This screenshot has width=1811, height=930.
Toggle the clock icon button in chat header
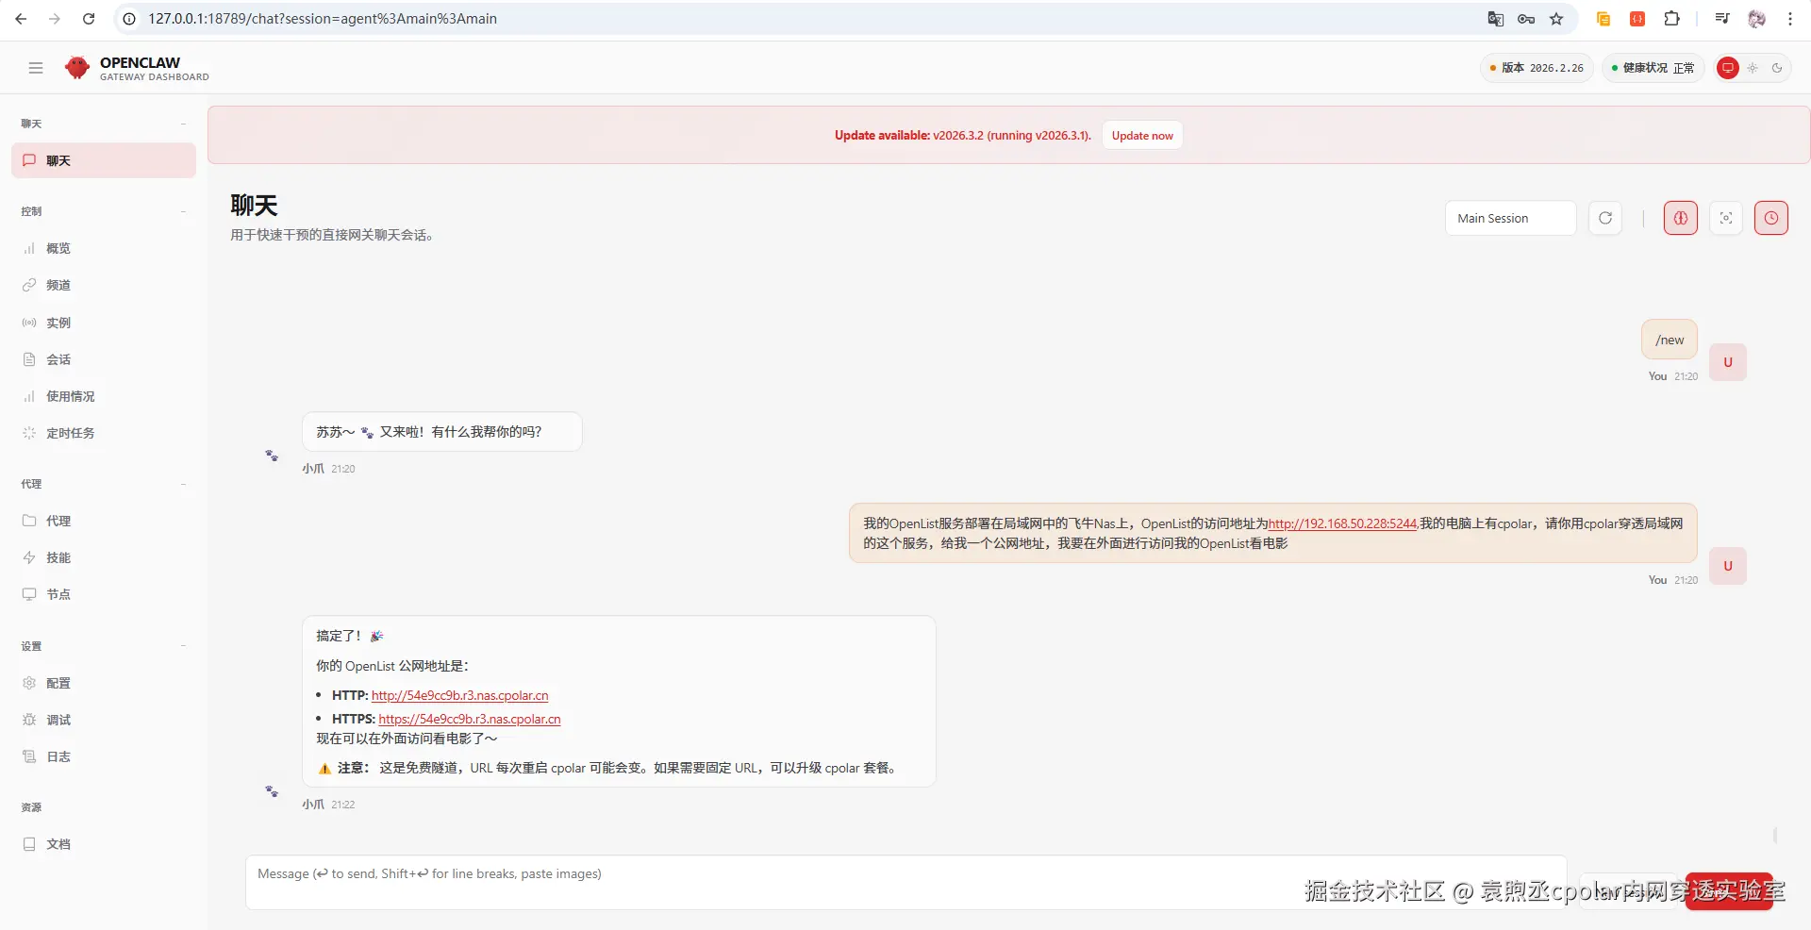tap(1771, 218)
